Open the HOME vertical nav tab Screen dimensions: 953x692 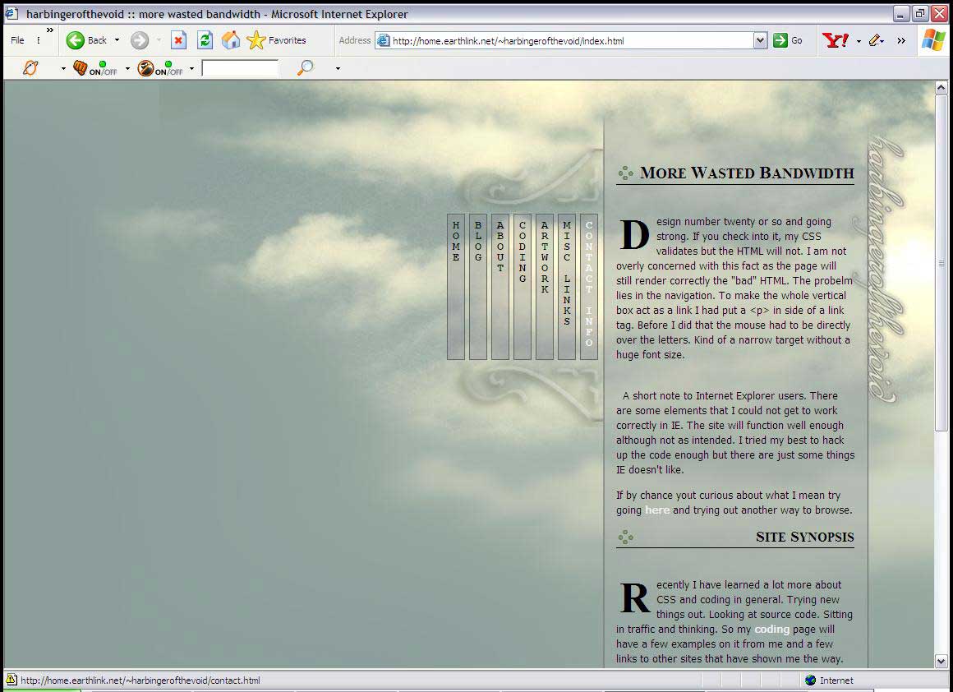tap(456, 286)
